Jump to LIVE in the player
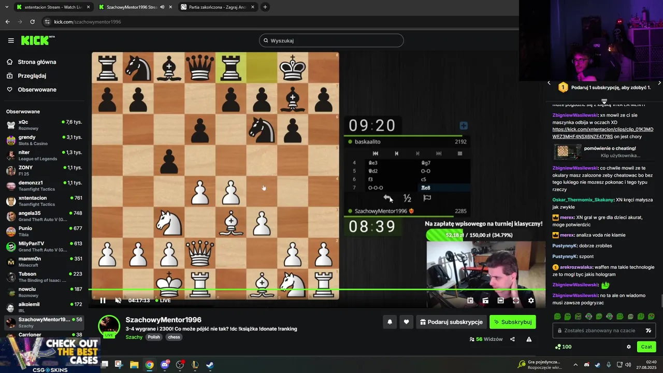Image resolution: width=663 pixels, height=373 pixels. (x=163, y=300)
